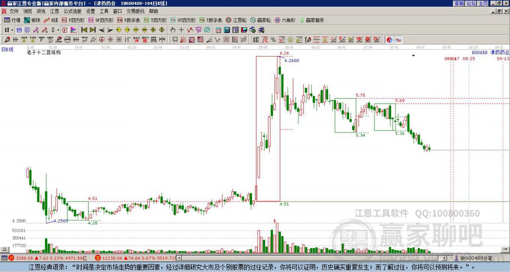Image resolution: width=510 pixels, height=272 pixels.
Task: Select the Gann fan lines tool
Action: point(183,40)
